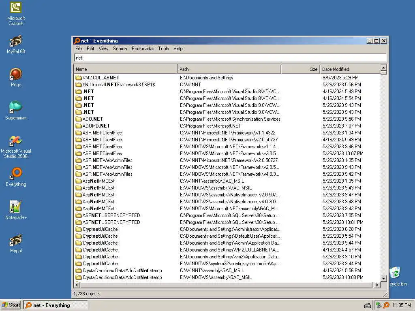Select the $NtUninstall.NETFramework3.5SP1$ folder name
This screenshot has height=311, width=415.
tap(119, 84)
